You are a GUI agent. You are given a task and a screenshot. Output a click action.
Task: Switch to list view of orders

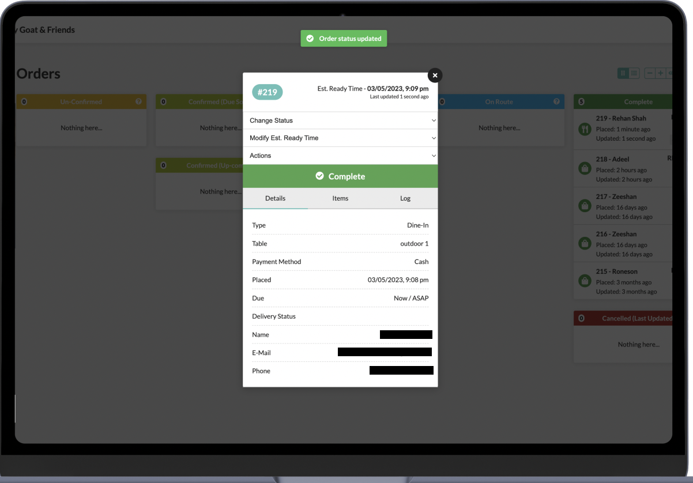click(x=634, y=73)
